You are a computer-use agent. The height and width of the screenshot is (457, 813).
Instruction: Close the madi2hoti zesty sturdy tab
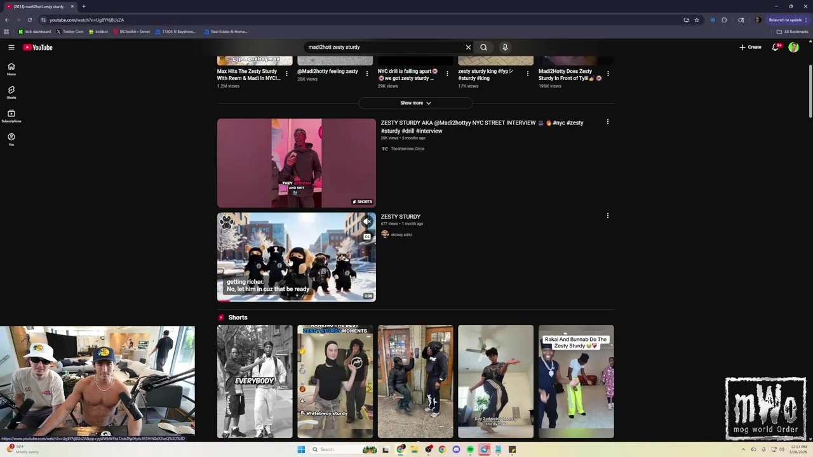[x=72, y=6]
